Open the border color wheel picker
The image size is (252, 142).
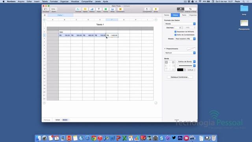pos(185,70)
